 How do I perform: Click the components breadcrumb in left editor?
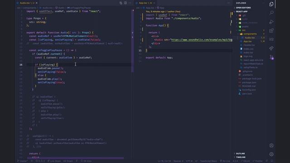pyautogui.click(x=29, y=8)
